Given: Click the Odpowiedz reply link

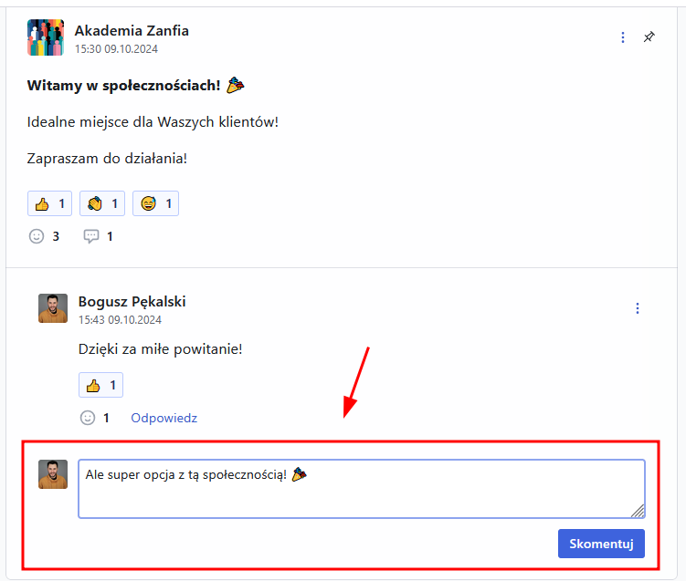Looking at the screenshot, I should (x=164, y=418).
